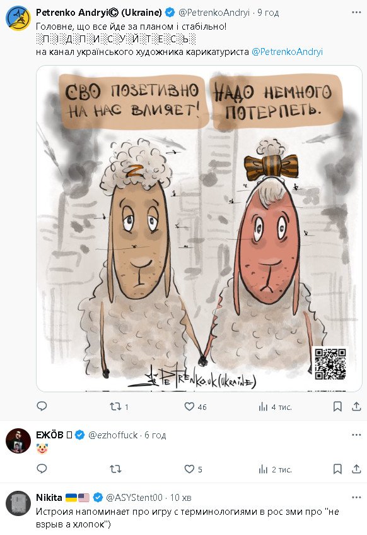Like ЕЖОВ's comment with 5 likes
This screenshot has width=367, height=535.
[x=193, y=469]
